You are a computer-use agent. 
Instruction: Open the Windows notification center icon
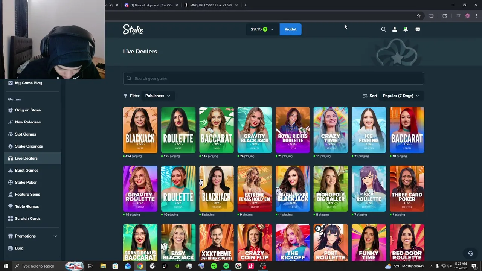(x=474, y=266)
